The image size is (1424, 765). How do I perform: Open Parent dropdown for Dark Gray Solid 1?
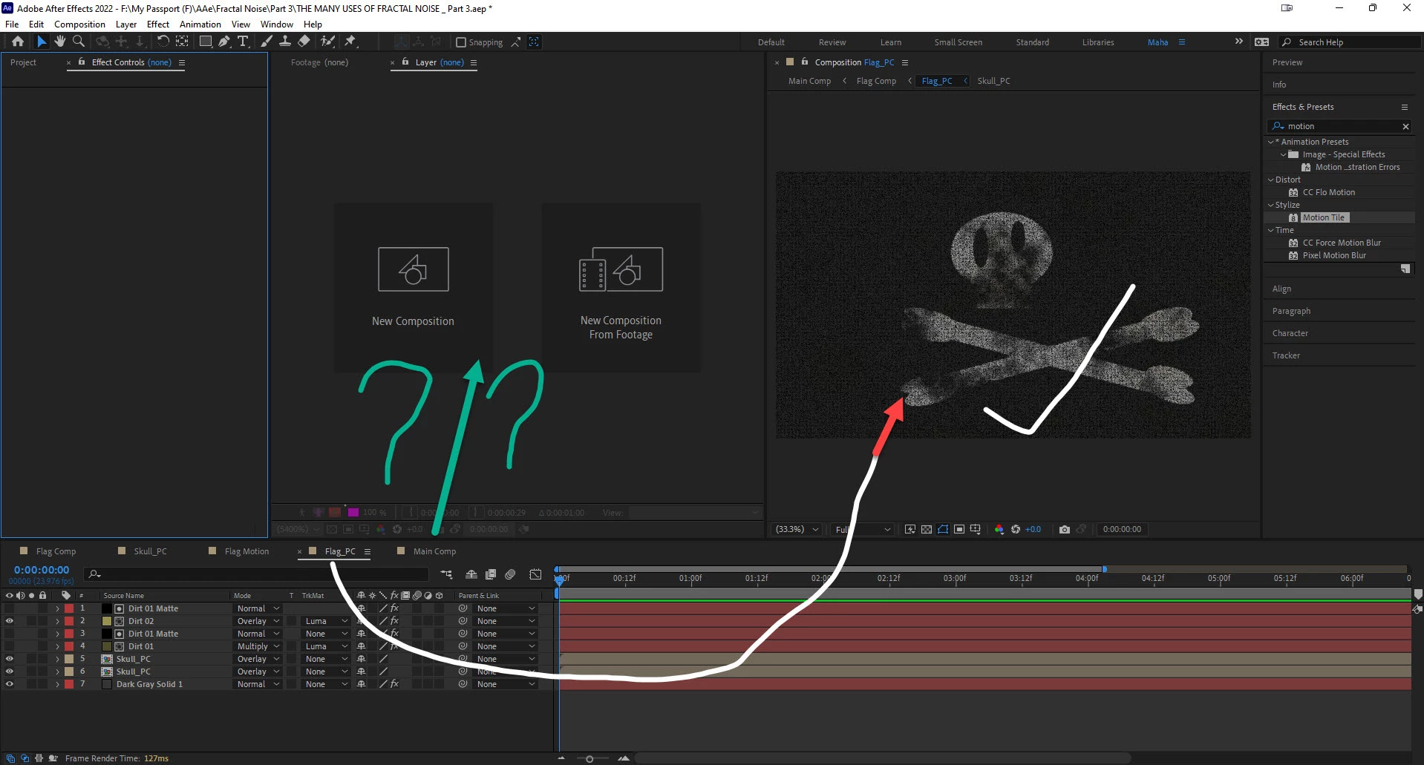[505, 684]
